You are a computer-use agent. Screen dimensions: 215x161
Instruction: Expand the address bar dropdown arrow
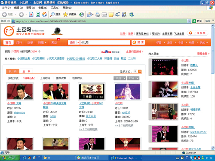coord(189,21)
